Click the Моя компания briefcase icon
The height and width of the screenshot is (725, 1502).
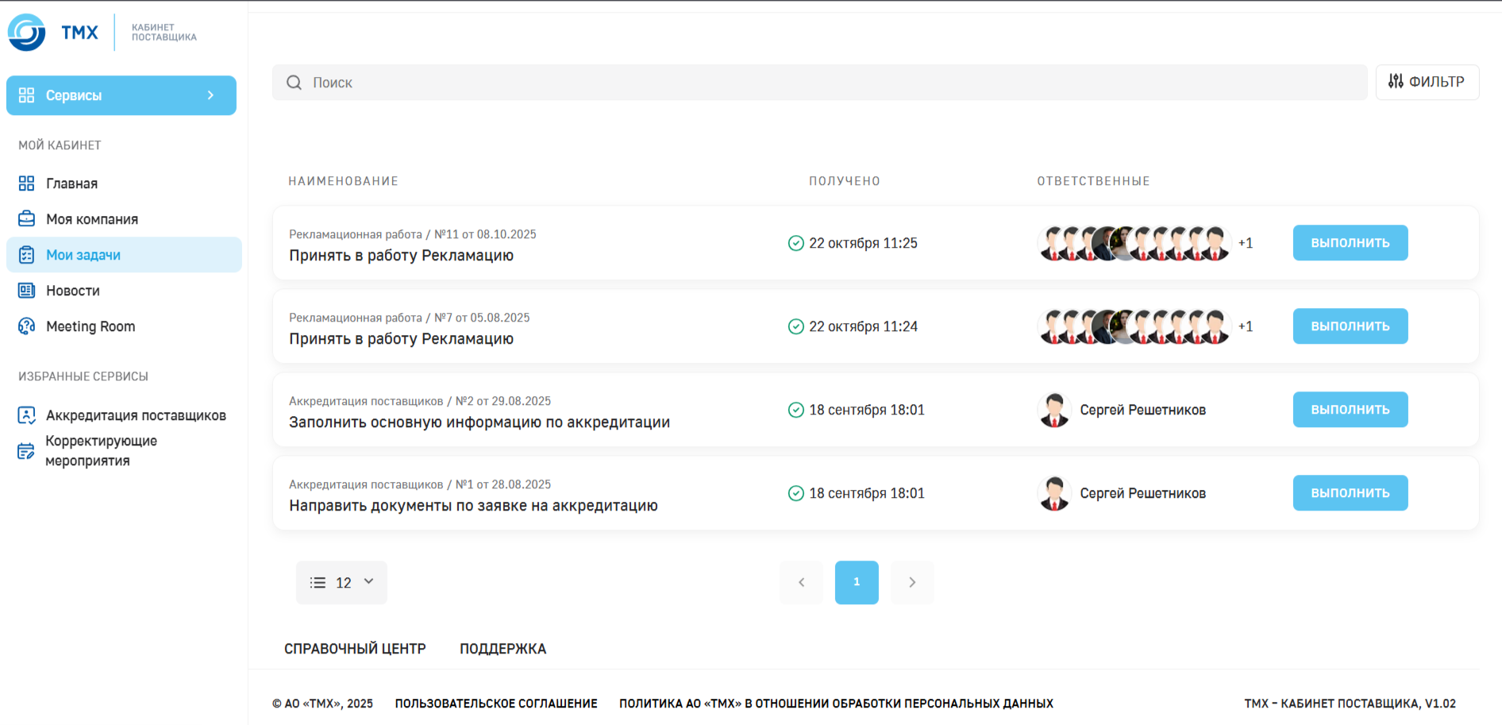click(26, 219)
